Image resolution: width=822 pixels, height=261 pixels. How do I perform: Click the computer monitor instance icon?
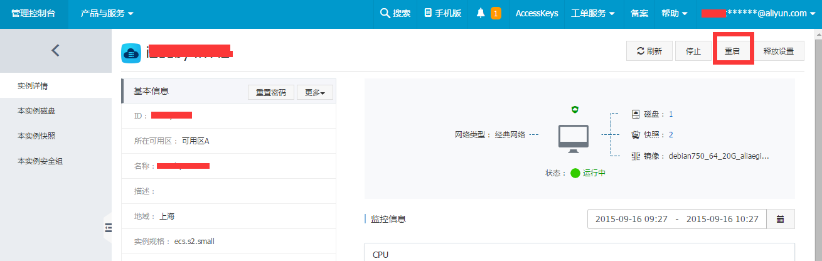(574, 138)
